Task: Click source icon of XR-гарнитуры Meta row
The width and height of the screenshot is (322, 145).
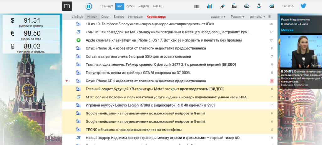Action: point(78,89)
